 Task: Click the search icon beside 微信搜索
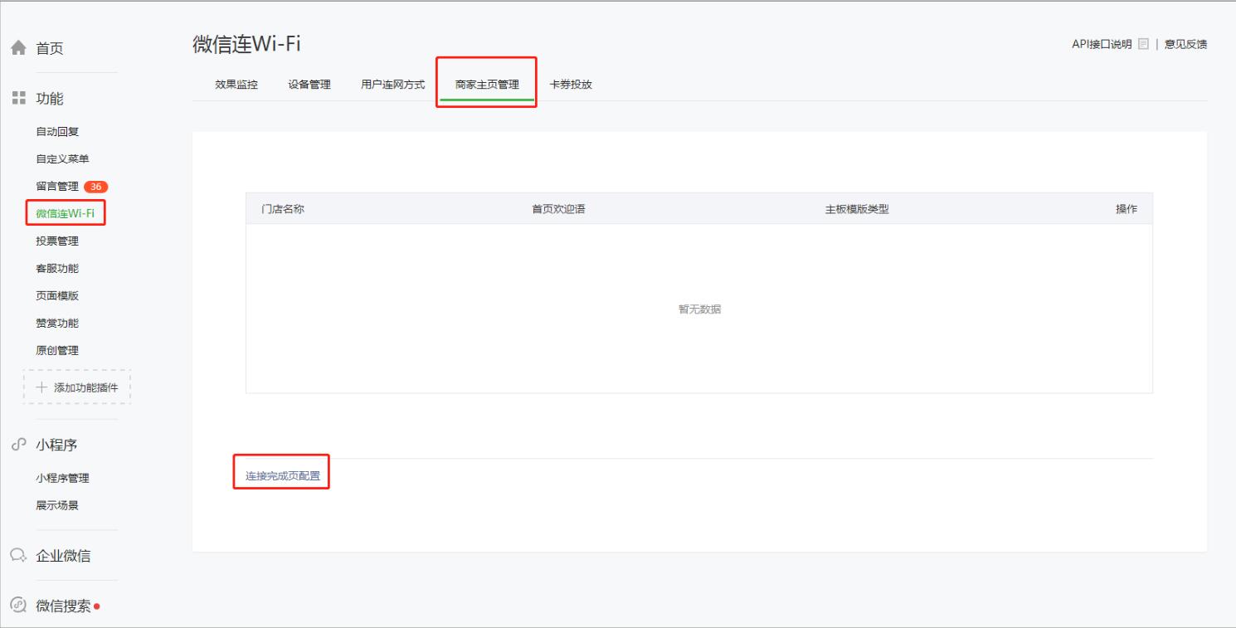click(18, 606)
